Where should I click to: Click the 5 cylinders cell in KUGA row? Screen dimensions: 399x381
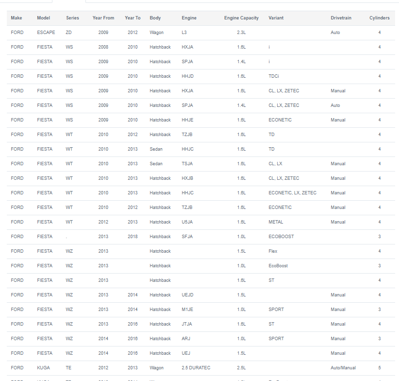[x=380, y=368]
